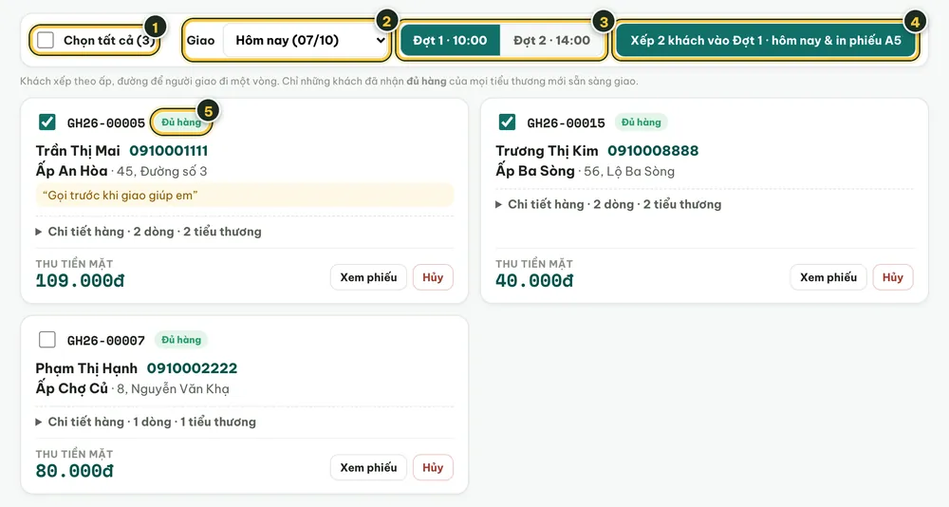Screen dimensions: 949x507
Task: Check order GH26-00007 checkbox
Action: pyautogui.click(x=47, y=340)
